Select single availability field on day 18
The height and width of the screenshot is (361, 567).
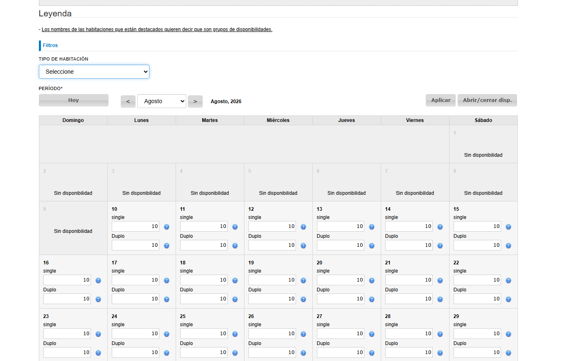point(204,280)
